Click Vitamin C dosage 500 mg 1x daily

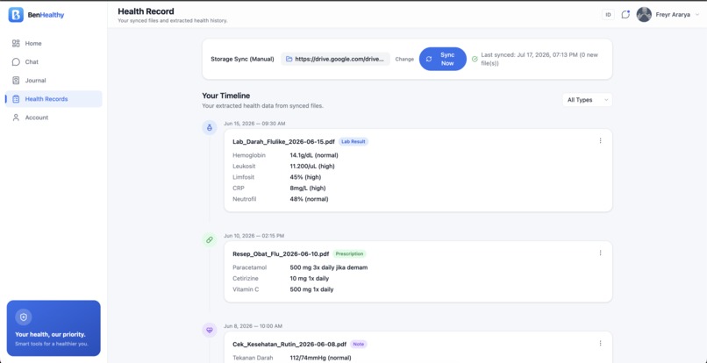[311, 289]
